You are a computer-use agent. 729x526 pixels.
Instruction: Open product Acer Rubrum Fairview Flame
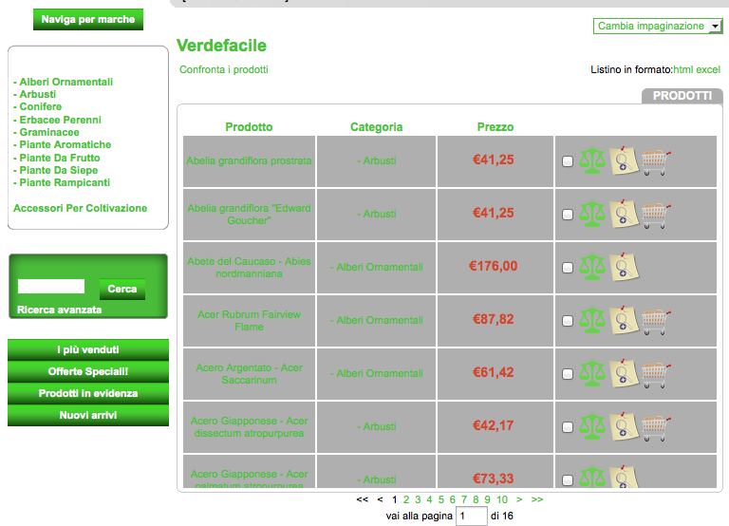[x=249, y=320]
